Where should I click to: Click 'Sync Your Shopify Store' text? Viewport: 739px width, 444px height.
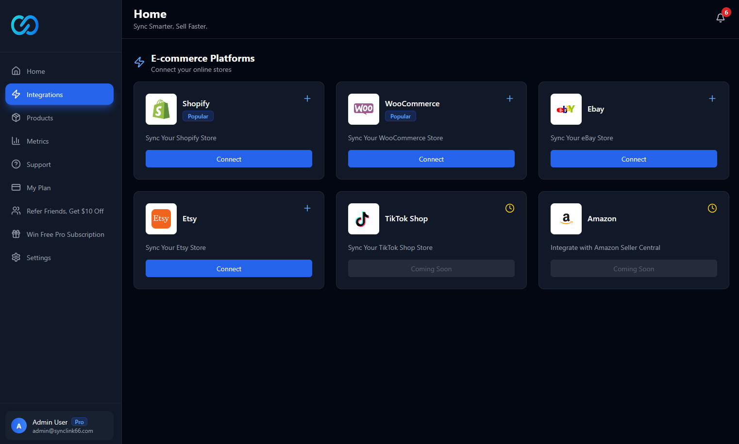[x=181, y=138]
